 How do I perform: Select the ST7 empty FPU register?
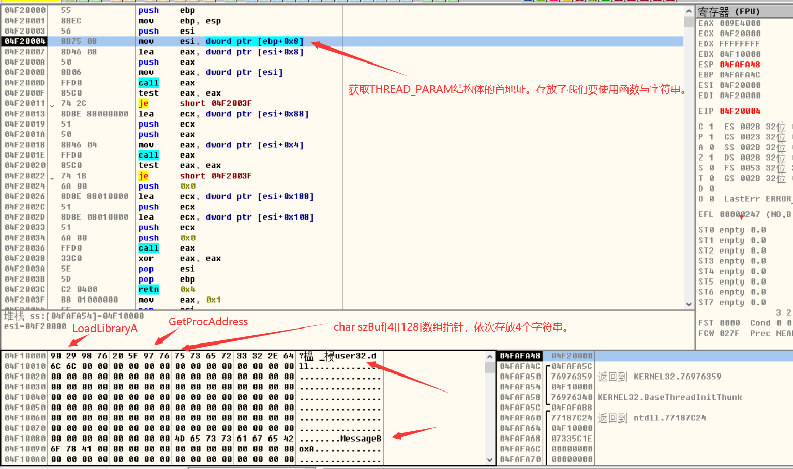(732, 302)
